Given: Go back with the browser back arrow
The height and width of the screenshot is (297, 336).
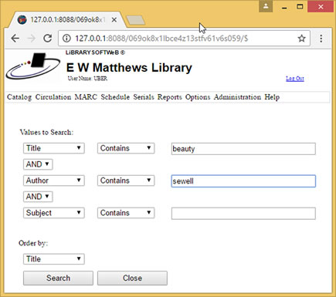Looking at the screenshot, I should 15,39.
